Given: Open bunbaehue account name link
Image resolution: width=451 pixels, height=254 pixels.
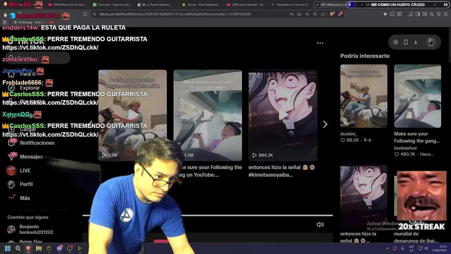Looking at the screenshot, I should (405, 148).
